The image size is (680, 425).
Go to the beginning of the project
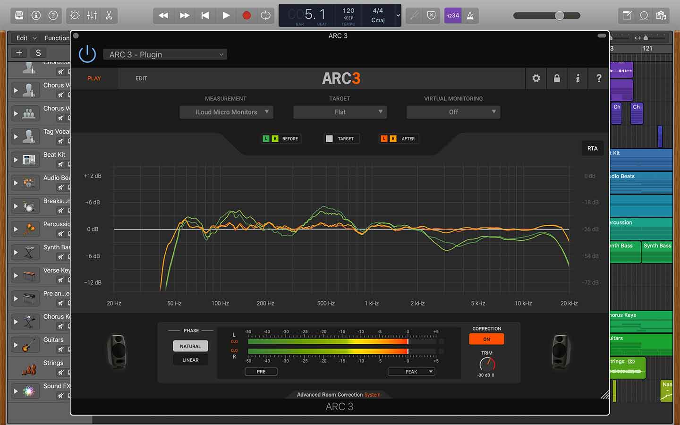pyautogui.click(x=205, y=16)
